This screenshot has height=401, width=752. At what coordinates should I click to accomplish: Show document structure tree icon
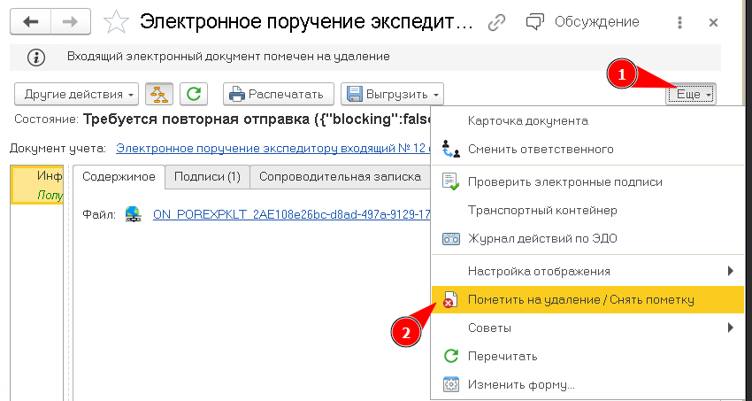[x=158, y=94]
